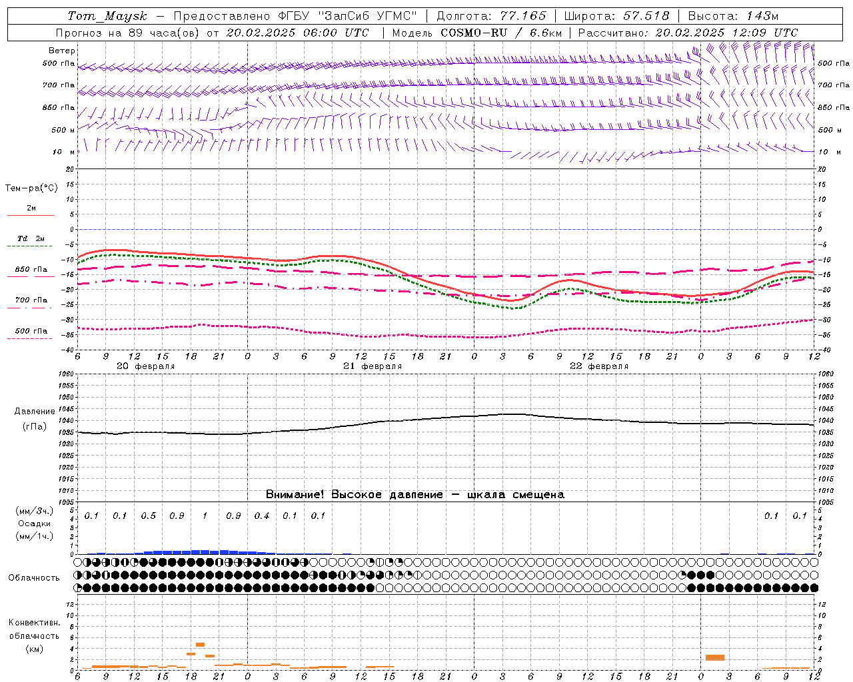Select the 500 м wind level label on the left
The height and width of the screenshot is (682, 853).
point(63,130)
